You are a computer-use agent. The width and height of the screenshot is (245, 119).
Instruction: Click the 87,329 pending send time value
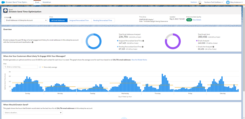coord(122,49)
